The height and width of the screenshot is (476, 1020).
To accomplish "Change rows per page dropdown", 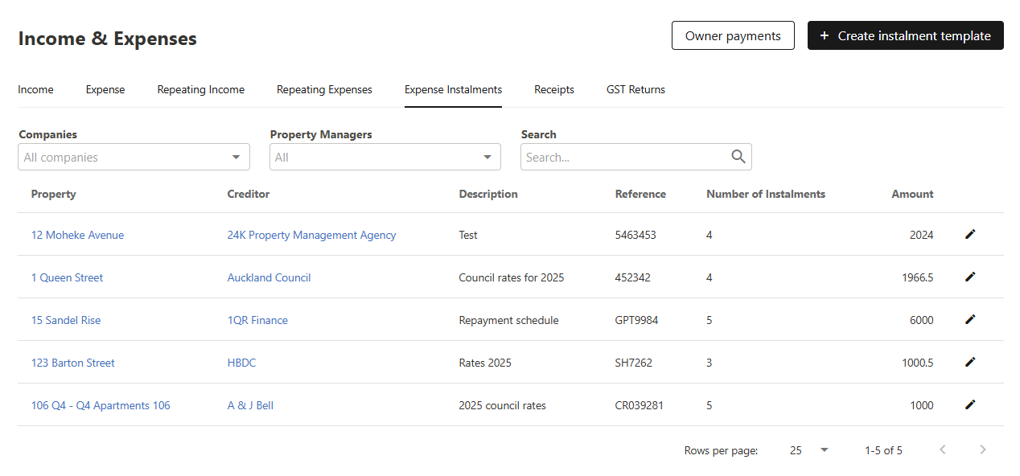I will [x=808, y=450].
